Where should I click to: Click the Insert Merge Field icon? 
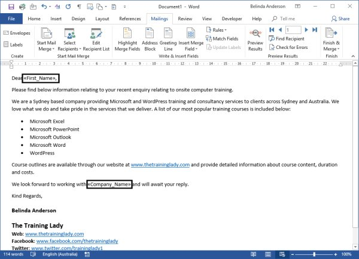point(191,34)
